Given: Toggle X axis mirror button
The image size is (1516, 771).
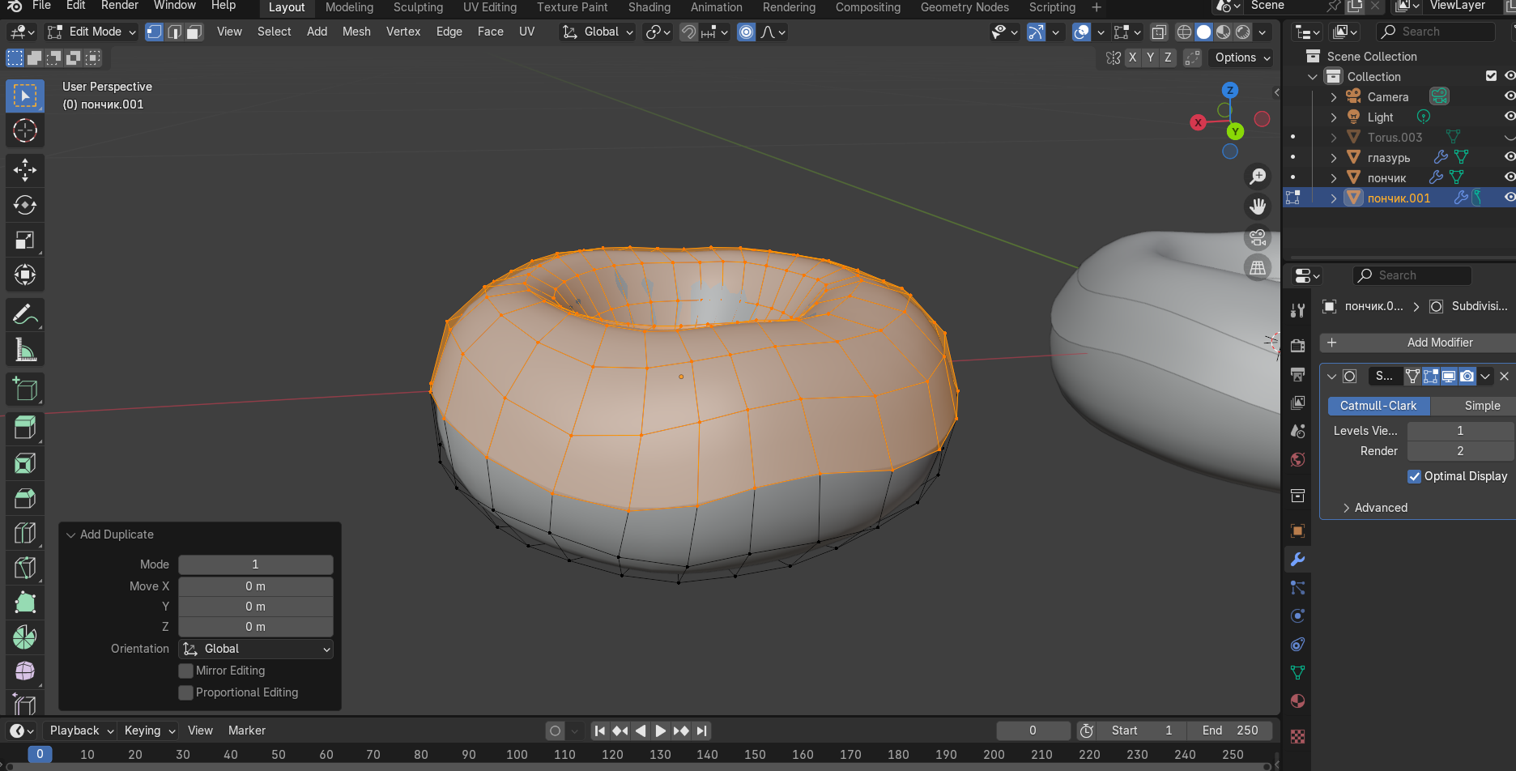Looking at the screenshot, I should (x=1132, y=58).
